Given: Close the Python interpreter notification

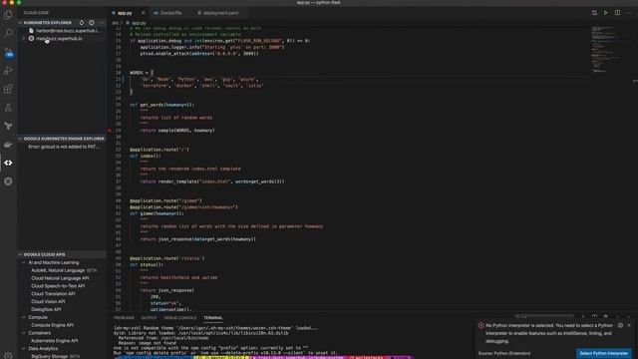Looking at the screenshot, I should 629,325.
